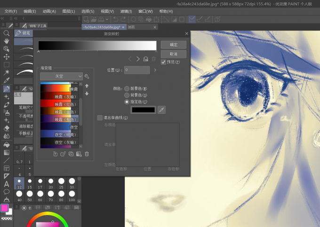
Task: Select the Blend tool with droplets icon
Action: 7,136
